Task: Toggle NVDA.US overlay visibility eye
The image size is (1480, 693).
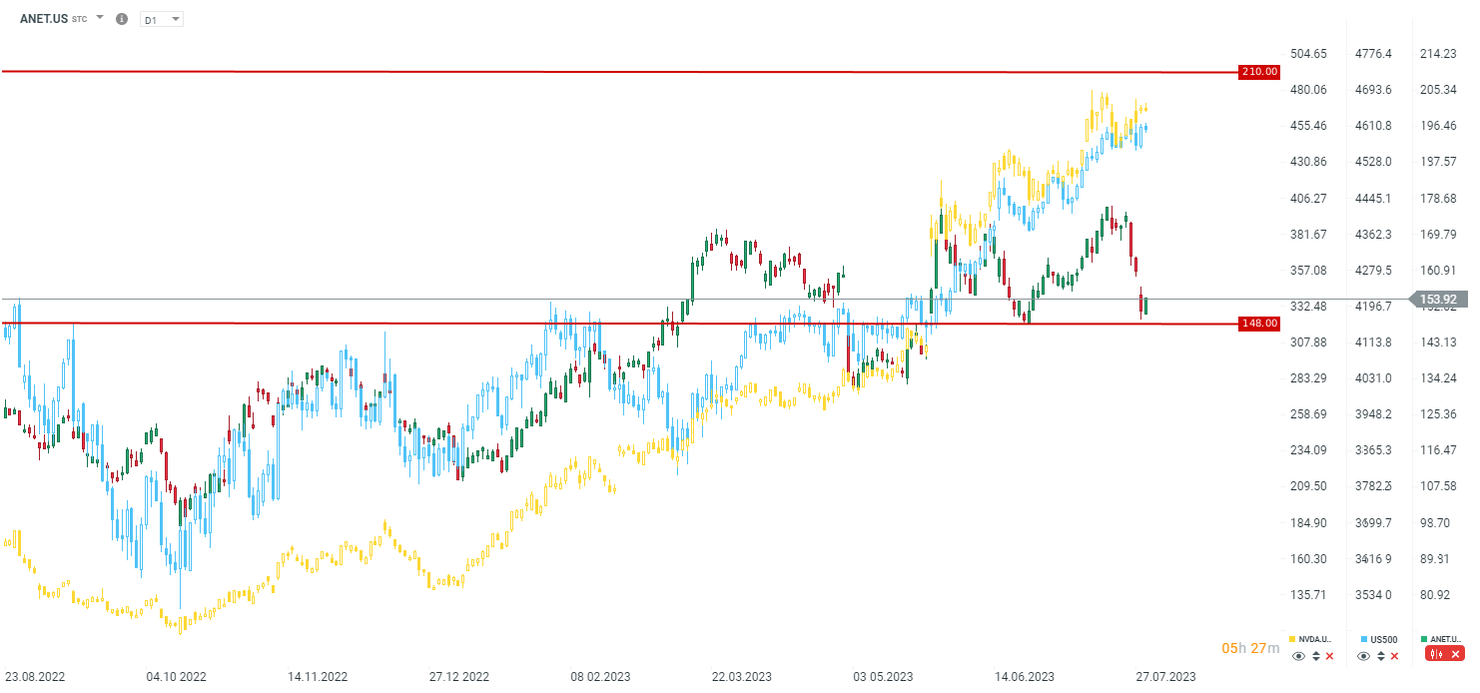Action: click(x=1298, y=656)
